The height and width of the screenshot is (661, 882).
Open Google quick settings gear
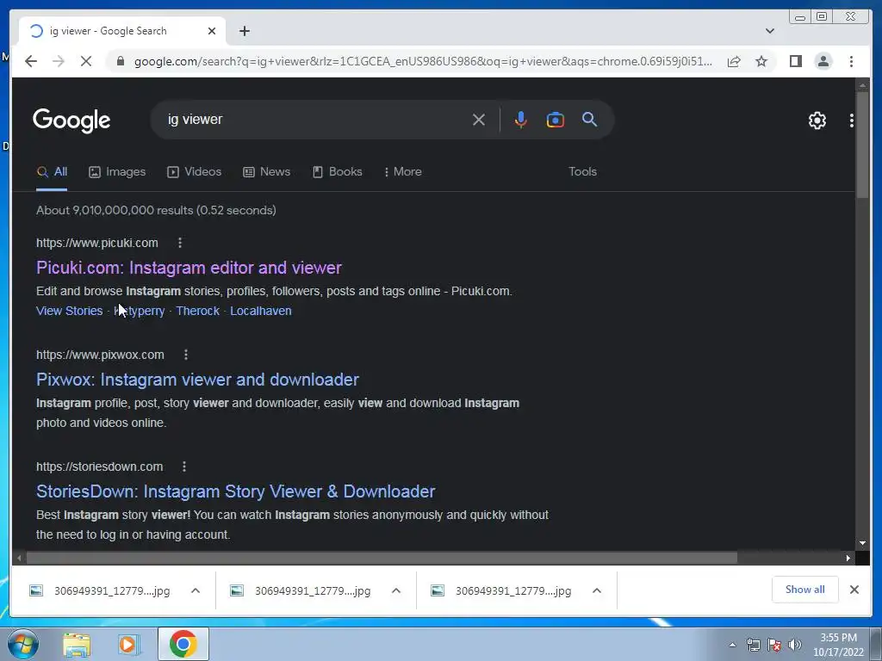817,120
